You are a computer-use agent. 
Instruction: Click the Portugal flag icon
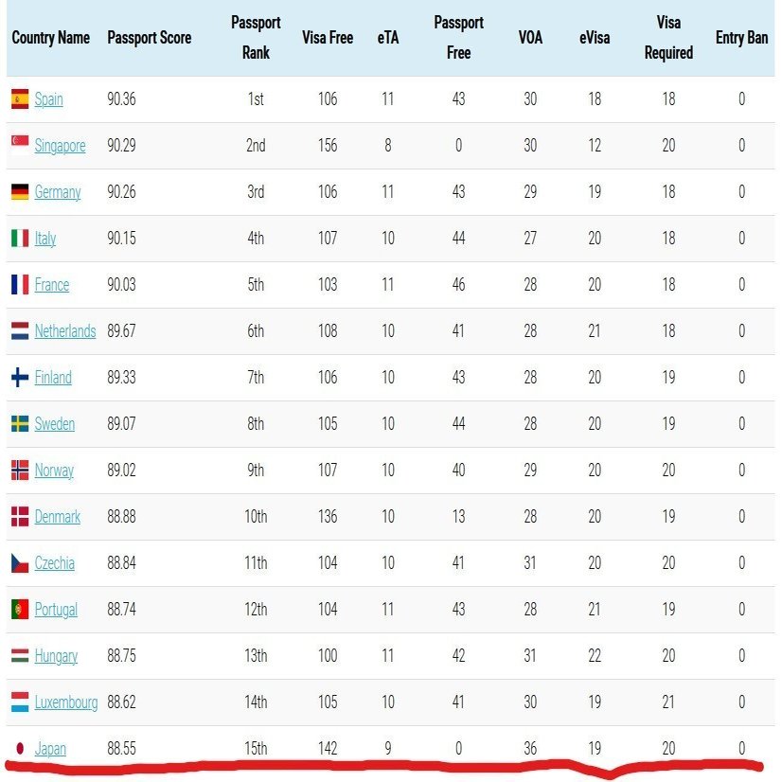pyautogui.click(x=20, y=609)
